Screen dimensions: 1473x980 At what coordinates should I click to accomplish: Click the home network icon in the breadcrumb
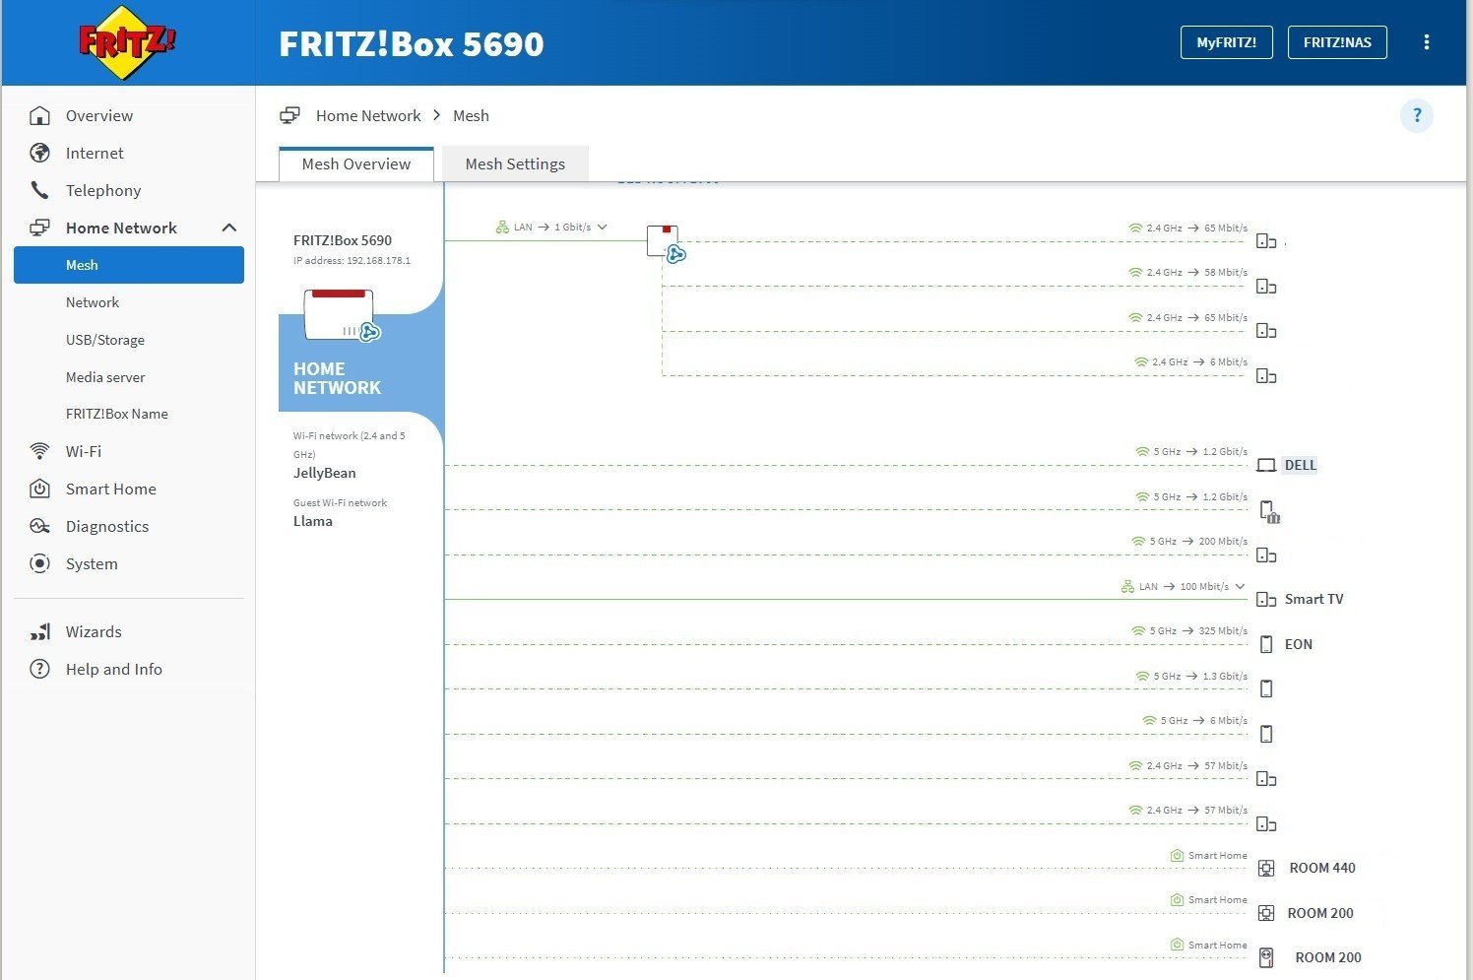289,115
